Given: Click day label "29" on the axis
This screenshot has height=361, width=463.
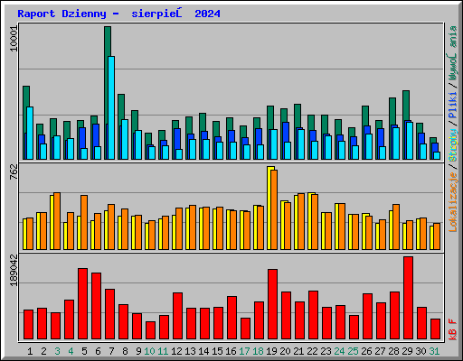Looking at the screenshot, I should pyautogui.click(x=407, y=351).
